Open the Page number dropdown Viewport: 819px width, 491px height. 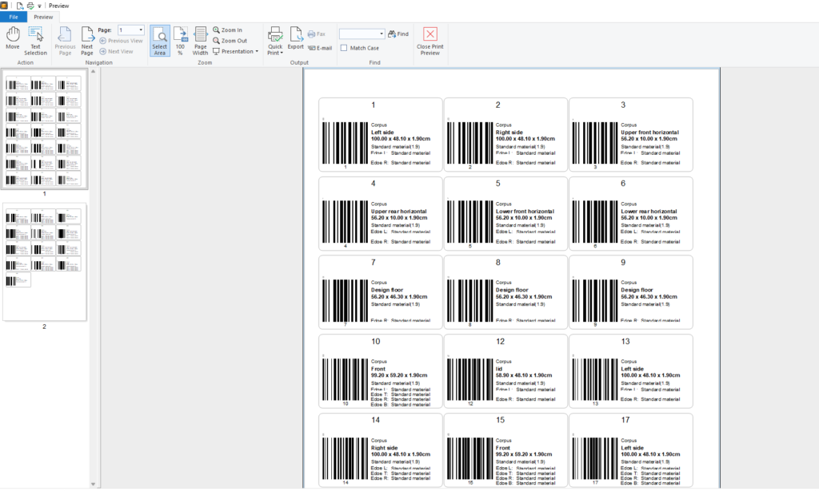point(141,30)
